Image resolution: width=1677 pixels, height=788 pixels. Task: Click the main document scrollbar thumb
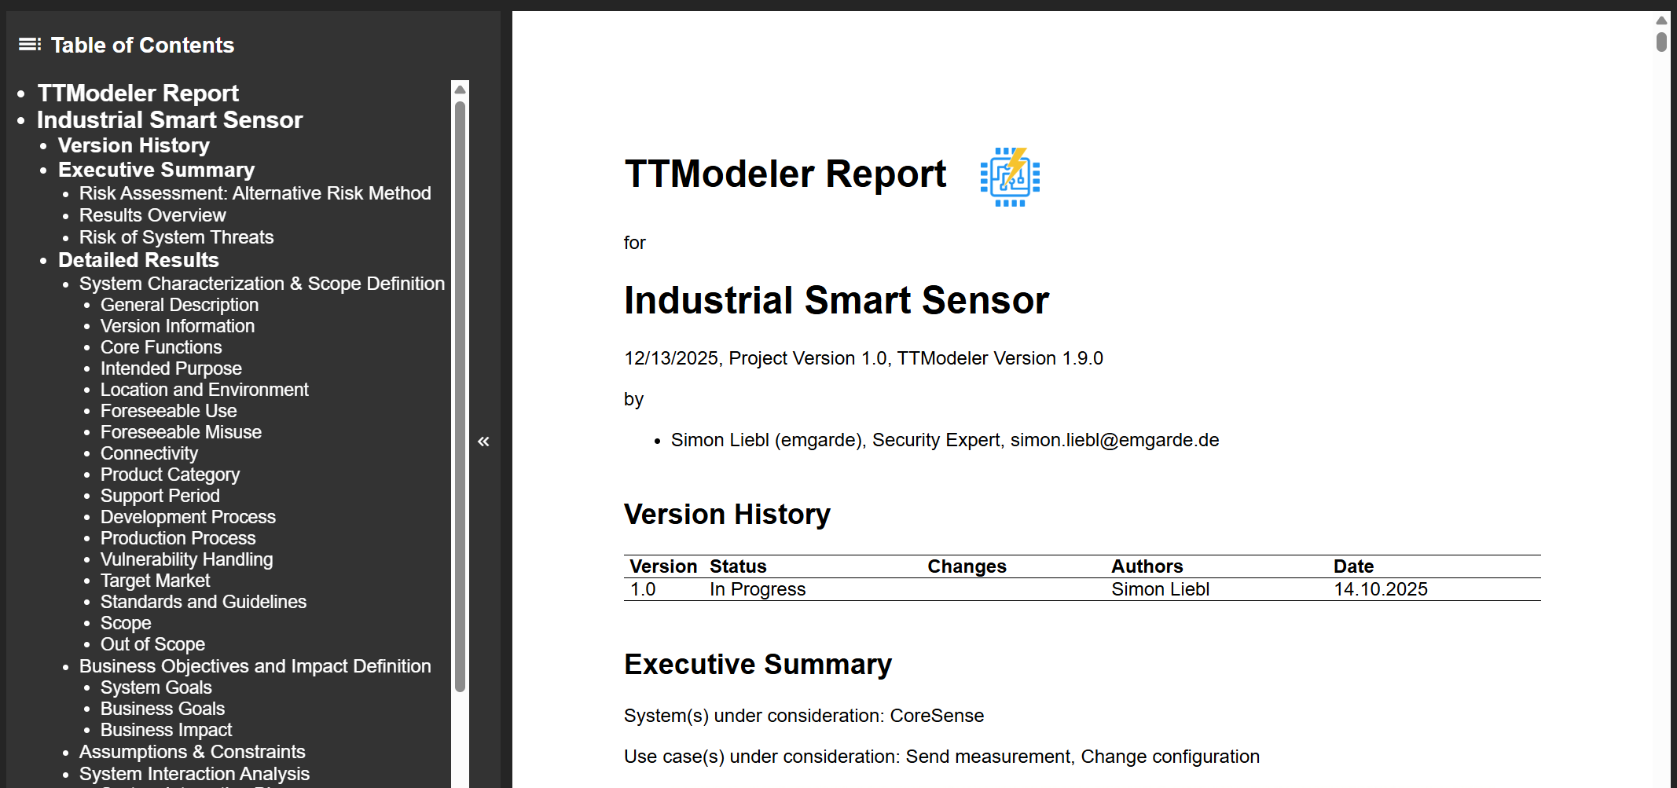pyautogui.click(x=1661, y=42)
